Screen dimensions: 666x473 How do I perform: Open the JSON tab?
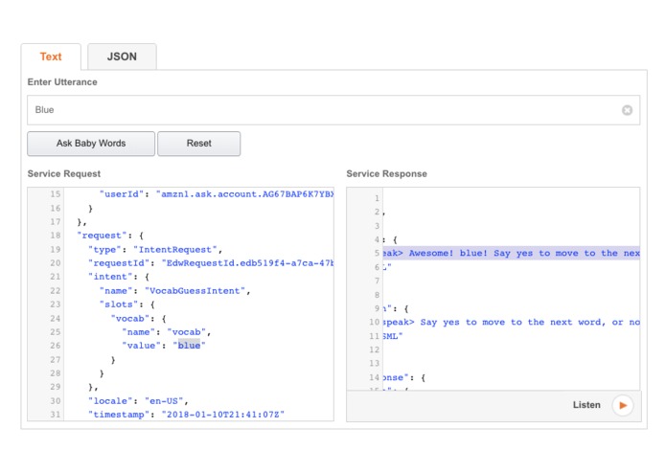pos(122,56)
